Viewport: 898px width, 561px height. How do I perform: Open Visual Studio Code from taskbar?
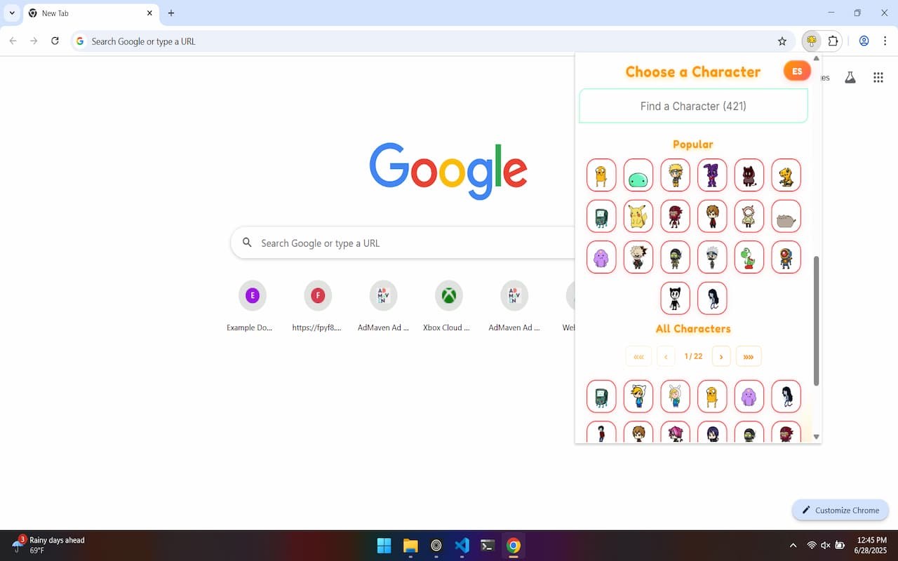tap(462, 546)
